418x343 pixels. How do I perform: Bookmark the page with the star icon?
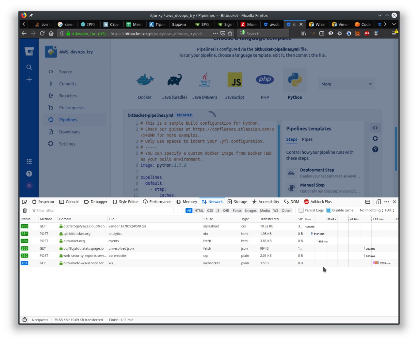[x=230, y=33]
